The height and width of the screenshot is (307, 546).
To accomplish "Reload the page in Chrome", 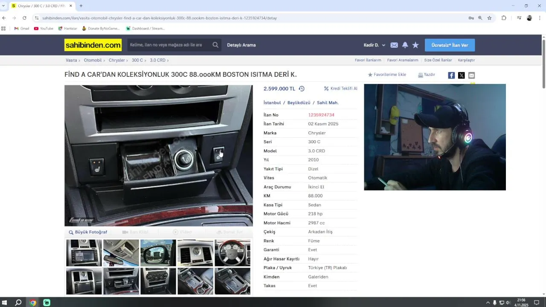I will 24,18.
